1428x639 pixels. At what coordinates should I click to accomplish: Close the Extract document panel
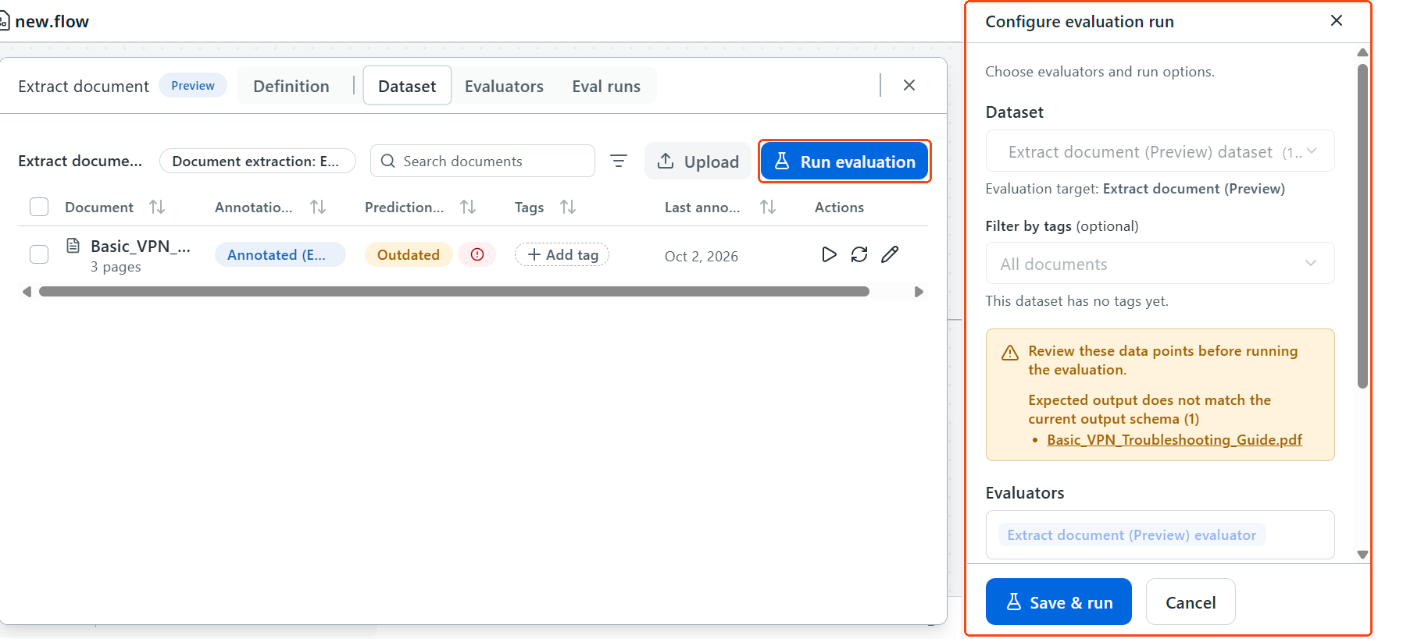[909, 85]
